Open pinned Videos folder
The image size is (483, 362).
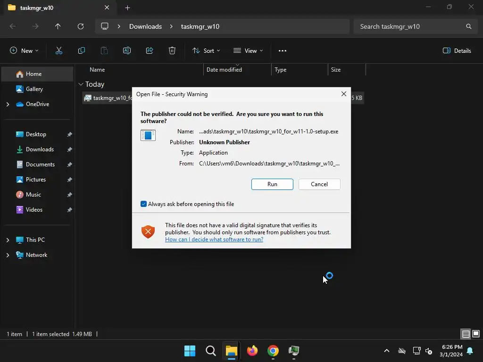(37, 210)
